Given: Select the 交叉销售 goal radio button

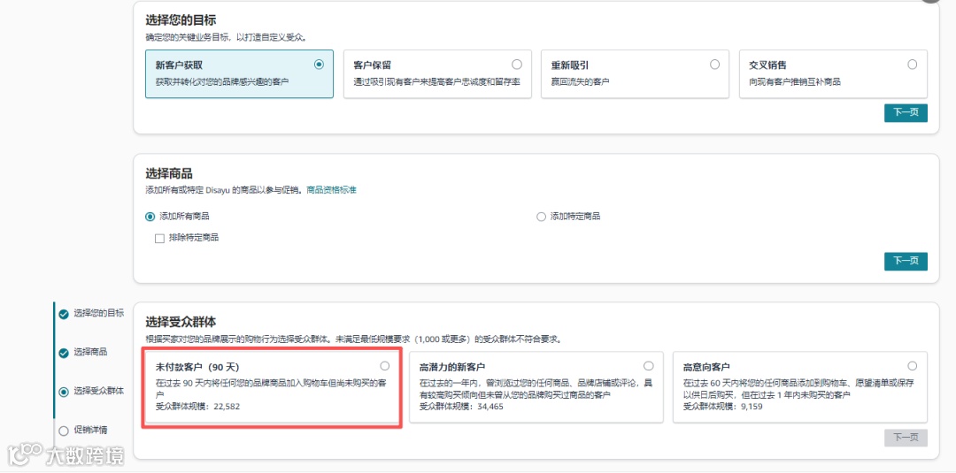Looking at the screenshot, I should click(x=912, y=65).
